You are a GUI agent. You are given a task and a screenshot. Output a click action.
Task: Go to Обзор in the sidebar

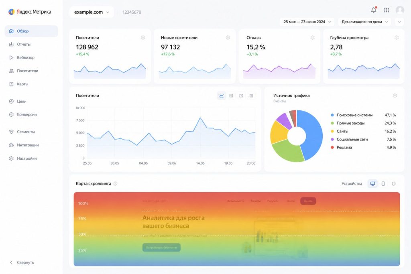pos(31,31)
